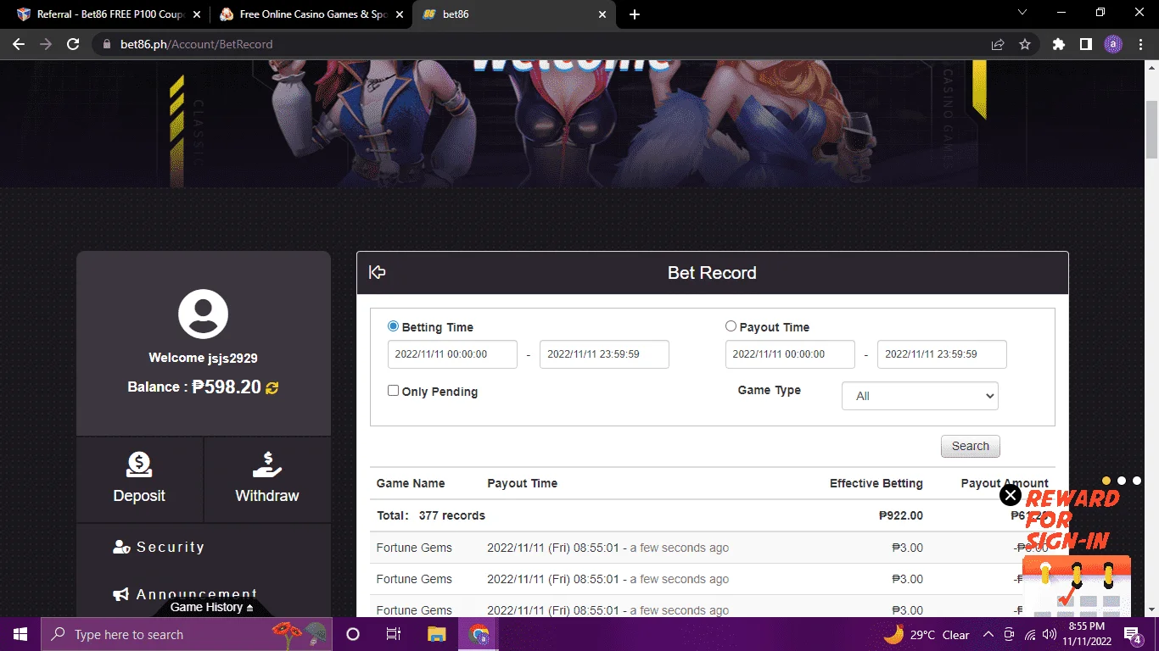Share this page from the address bar

998,44
